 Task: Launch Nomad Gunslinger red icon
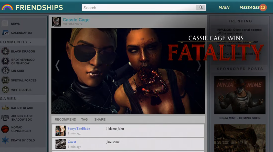point(5,129)
